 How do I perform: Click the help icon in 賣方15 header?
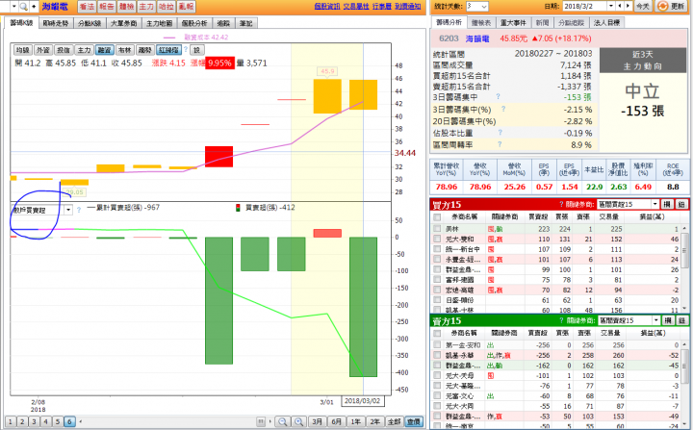point(561,320)
